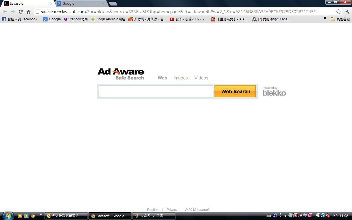Select the Images search category

181,78
